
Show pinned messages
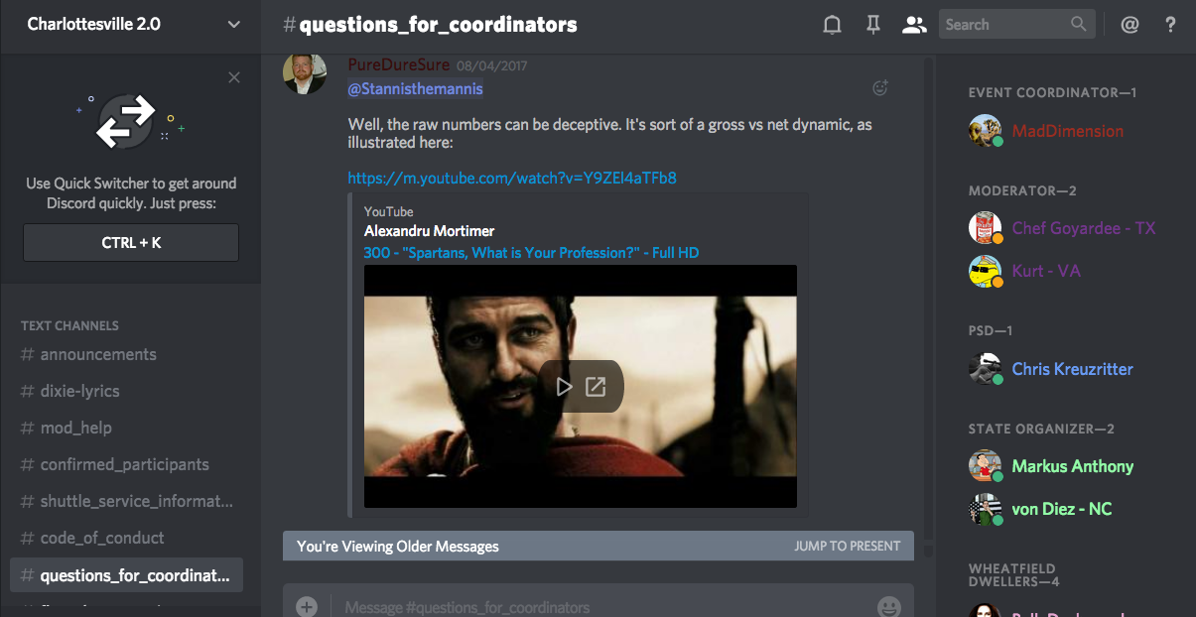873,25
